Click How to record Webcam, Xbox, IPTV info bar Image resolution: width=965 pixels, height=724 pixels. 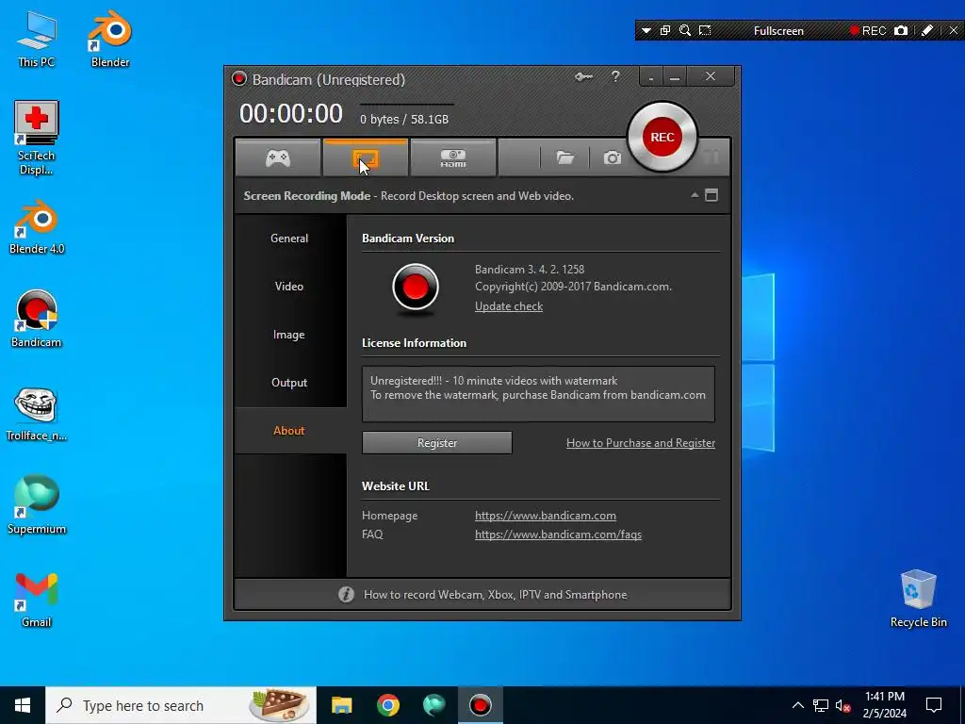[x=482, y=594]
